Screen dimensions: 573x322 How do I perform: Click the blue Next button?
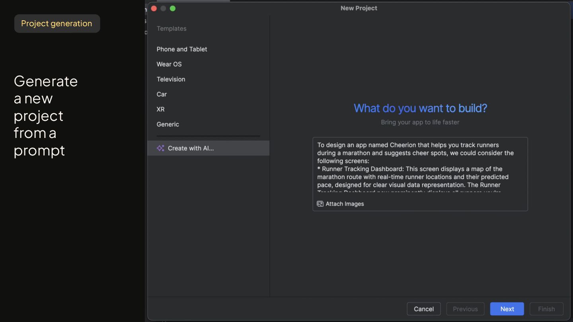coord(507,309)
